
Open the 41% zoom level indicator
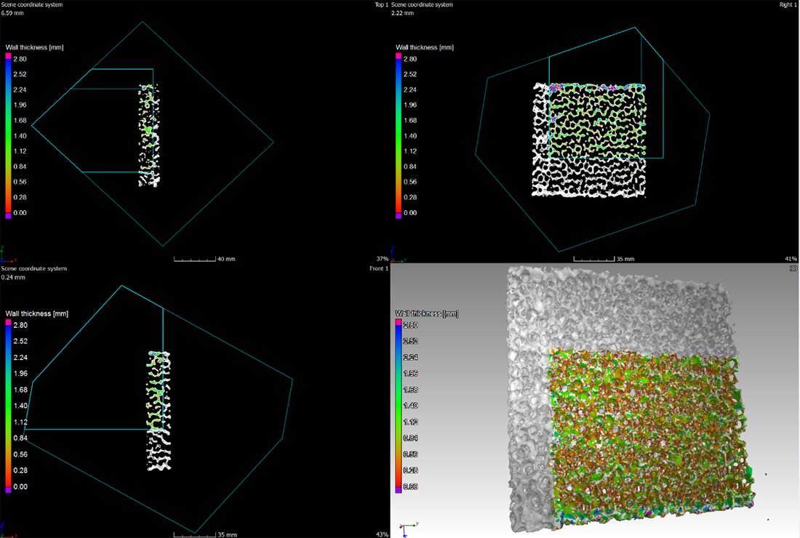click(x=791, y=259)
